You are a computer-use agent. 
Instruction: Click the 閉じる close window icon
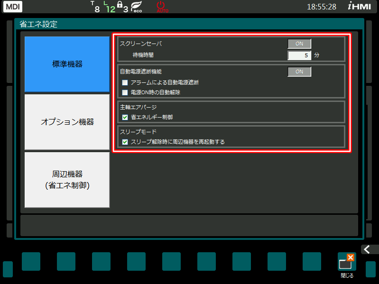click(x=347, y=262)
